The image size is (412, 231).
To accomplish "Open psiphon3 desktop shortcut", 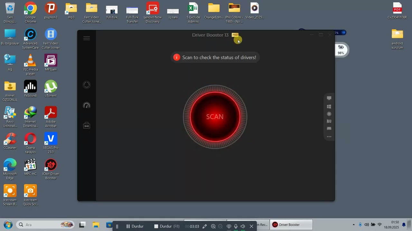I will pos(51,11).
